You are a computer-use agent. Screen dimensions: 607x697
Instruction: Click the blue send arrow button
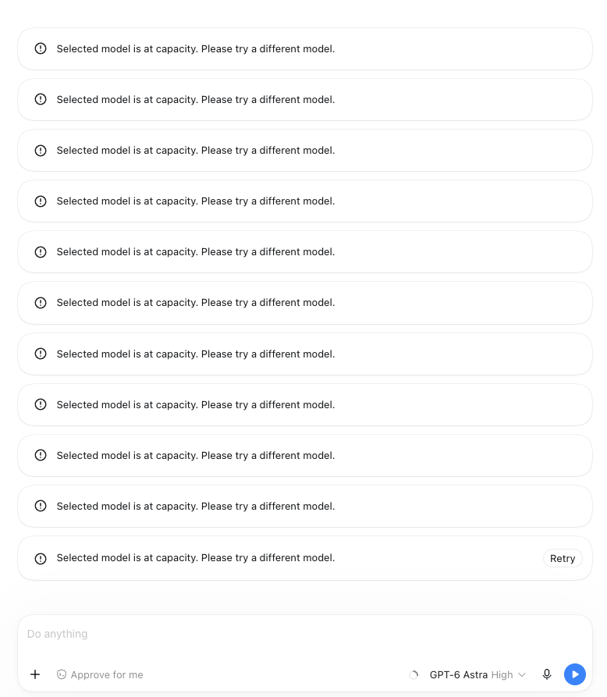coord(574,674)
